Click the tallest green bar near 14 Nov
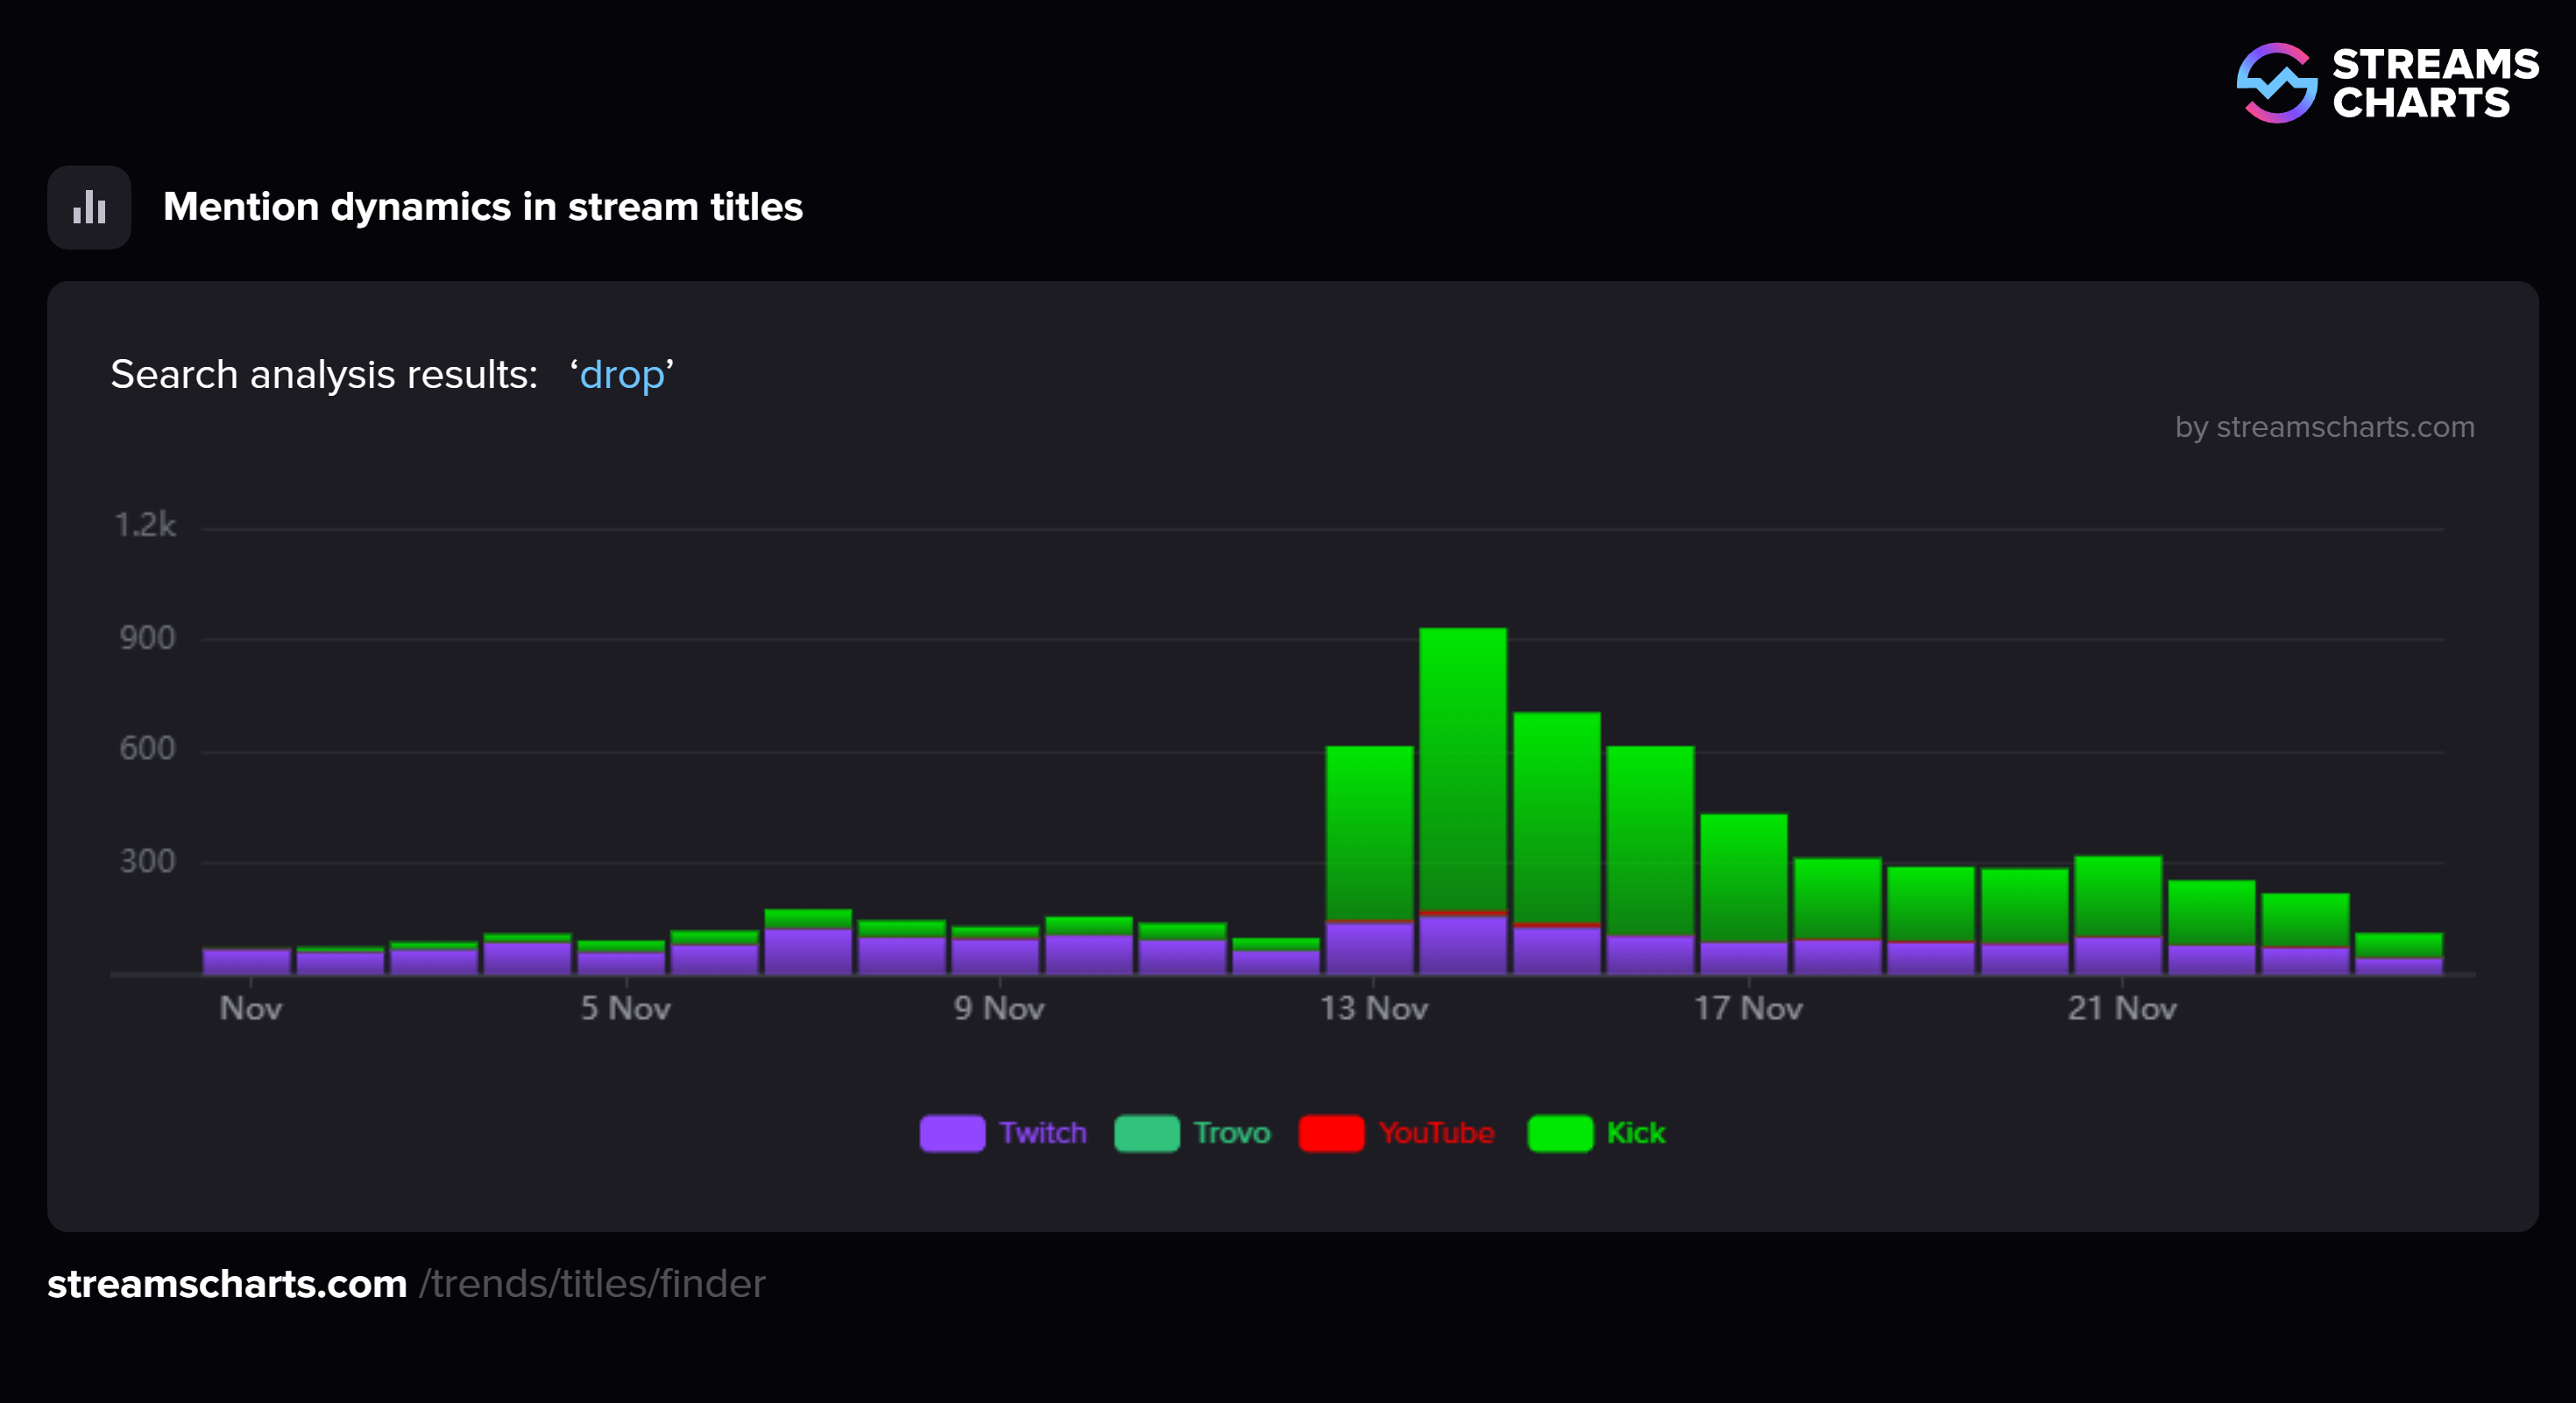 click(x=1462, y=789)
